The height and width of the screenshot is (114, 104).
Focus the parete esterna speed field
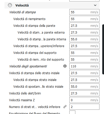(x=84, y=32)
